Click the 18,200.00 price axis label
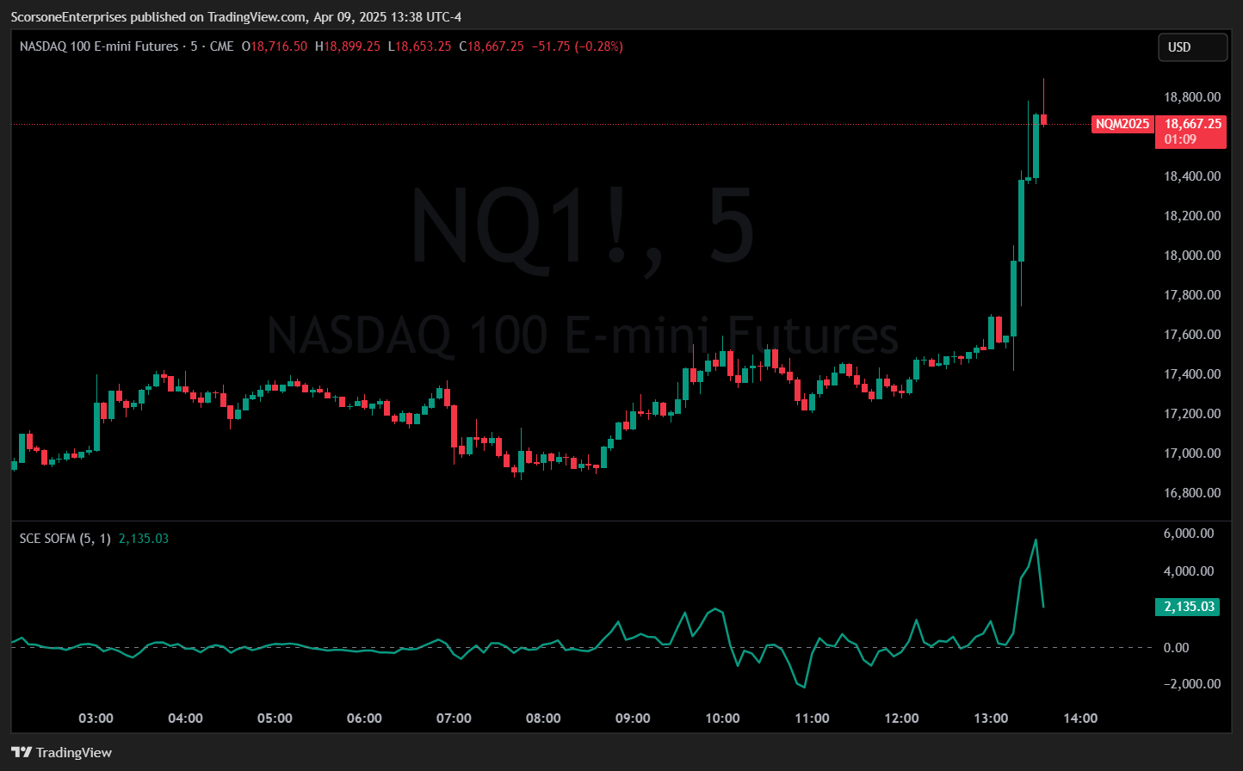This screenshot has width=1243, height=771. [x=1192, y=216]
